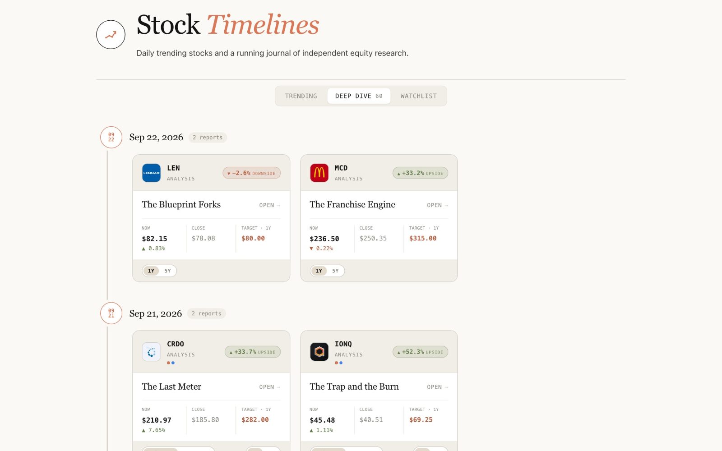Open the IONQ company logo
The height and width of the screenshot is (451, 722).
tap(319, 352)
